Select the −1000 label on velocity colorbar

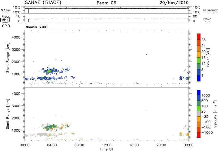tap(207, 132)
